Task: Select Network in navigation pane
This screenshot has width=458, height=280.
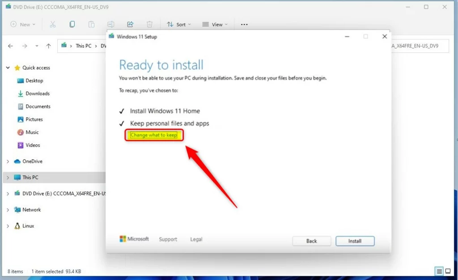Action: point(32,210)
